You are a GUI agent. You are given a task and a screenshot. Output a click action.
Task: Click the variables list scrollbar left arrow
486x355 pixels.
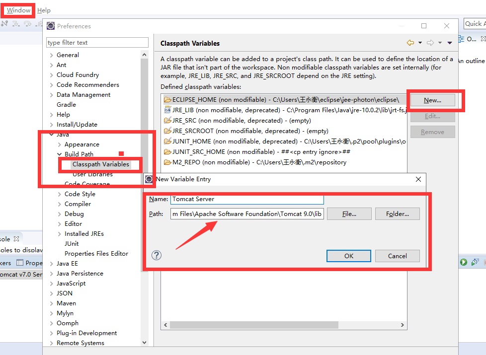(165, 325)
